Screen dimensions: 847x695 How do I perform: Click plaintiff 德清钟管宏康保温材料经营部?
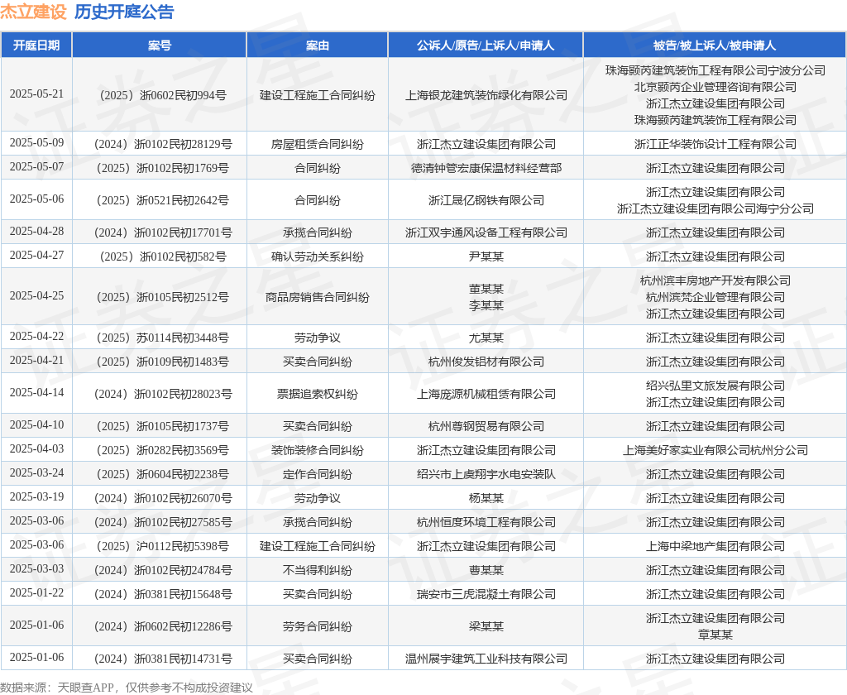coord(486,168)
